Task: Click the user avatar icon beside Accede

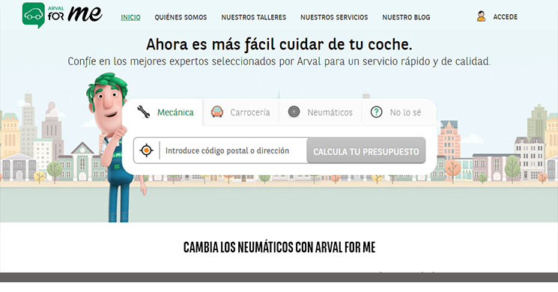Action: pyautogui.click(x=481, y=16)
